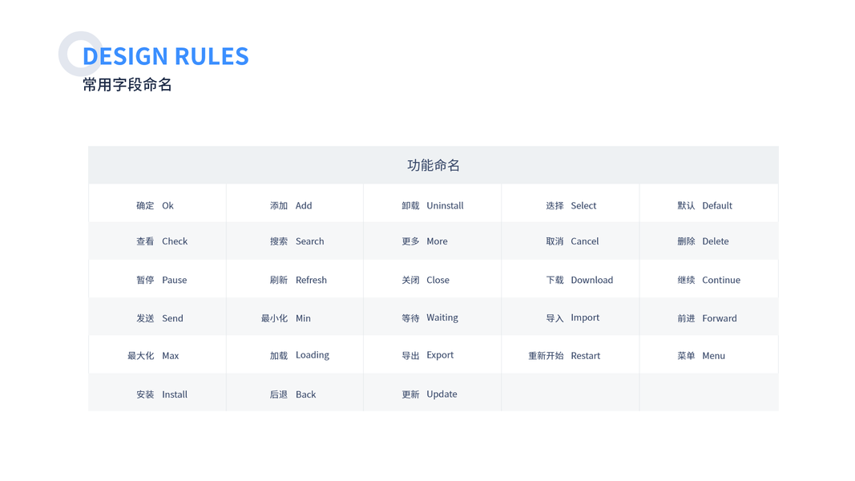Click the 安装 Install entry
Image resolution: width=855 pixels, height=481 pixels.
(x=162, y=394)
